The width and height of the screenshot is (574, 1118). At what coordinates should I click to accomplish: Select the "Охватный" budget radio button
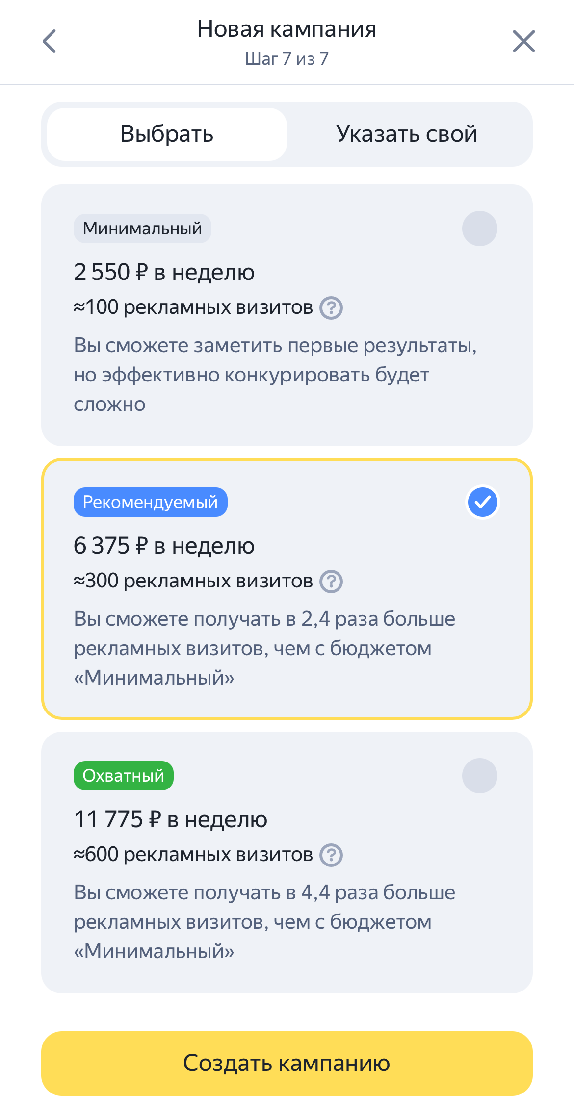(479, 776)
